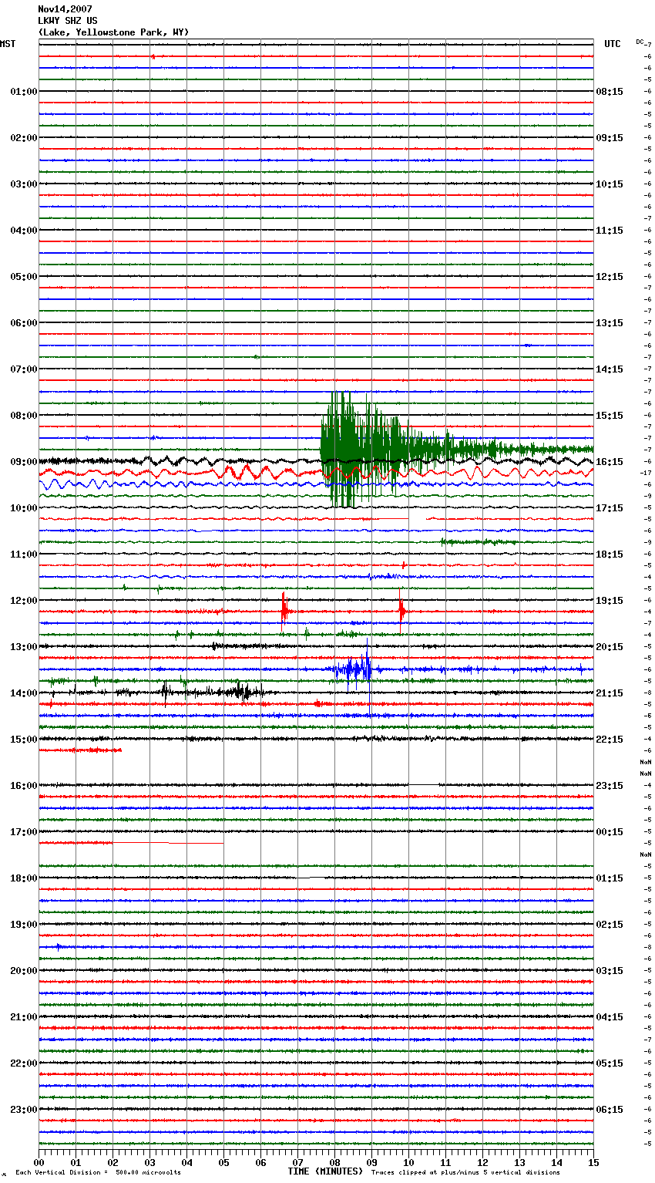Click the 05:15 UTC time label
This screenshot has width=655, height=1183.
(610, 1063)
